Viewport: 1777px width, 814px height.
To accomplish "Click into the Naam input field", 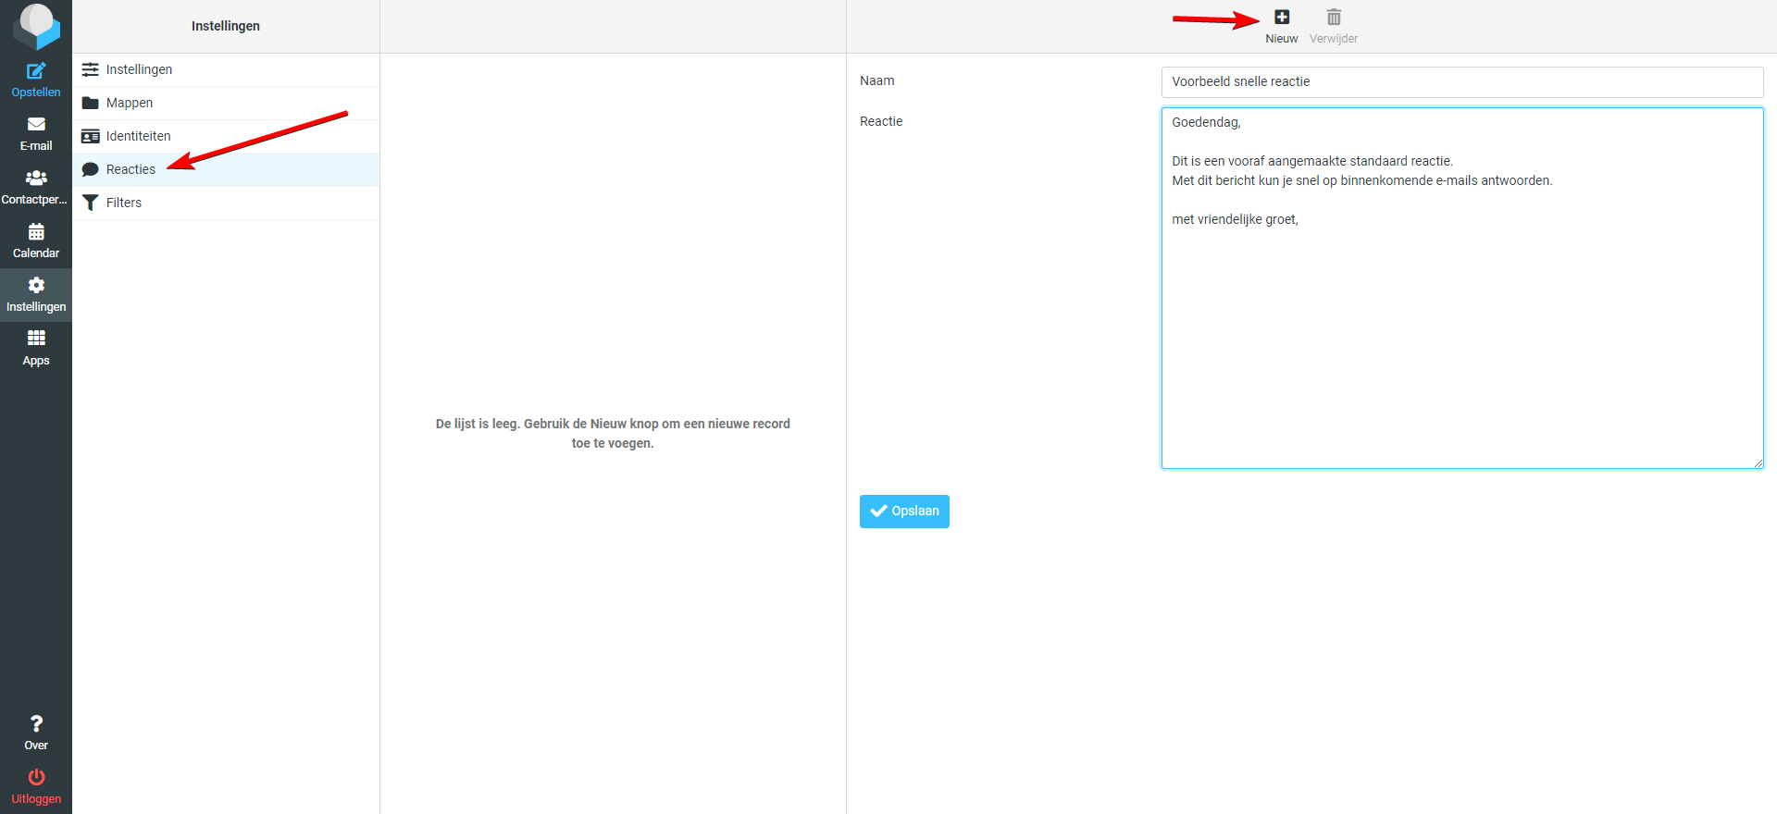I will [1461, 82].
